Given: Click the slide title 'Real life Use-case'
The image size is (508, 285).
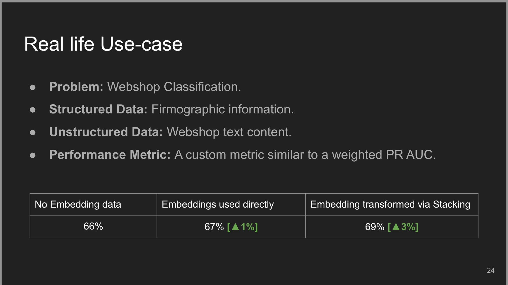Looking at the screenshot, I should (103, 44).
